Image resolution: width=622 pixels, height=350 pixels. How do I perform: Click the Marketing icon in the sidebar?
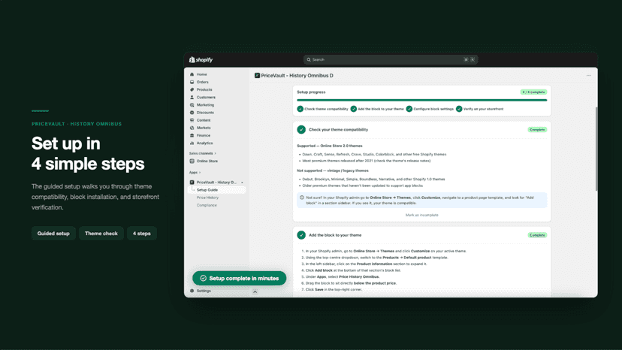click(x=192, y=104)
